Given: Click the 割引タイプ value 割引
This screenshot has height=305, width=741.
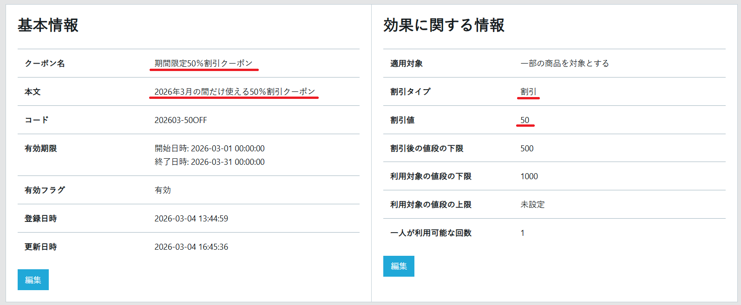Looking at the screenshot, I should coord(528,91).
